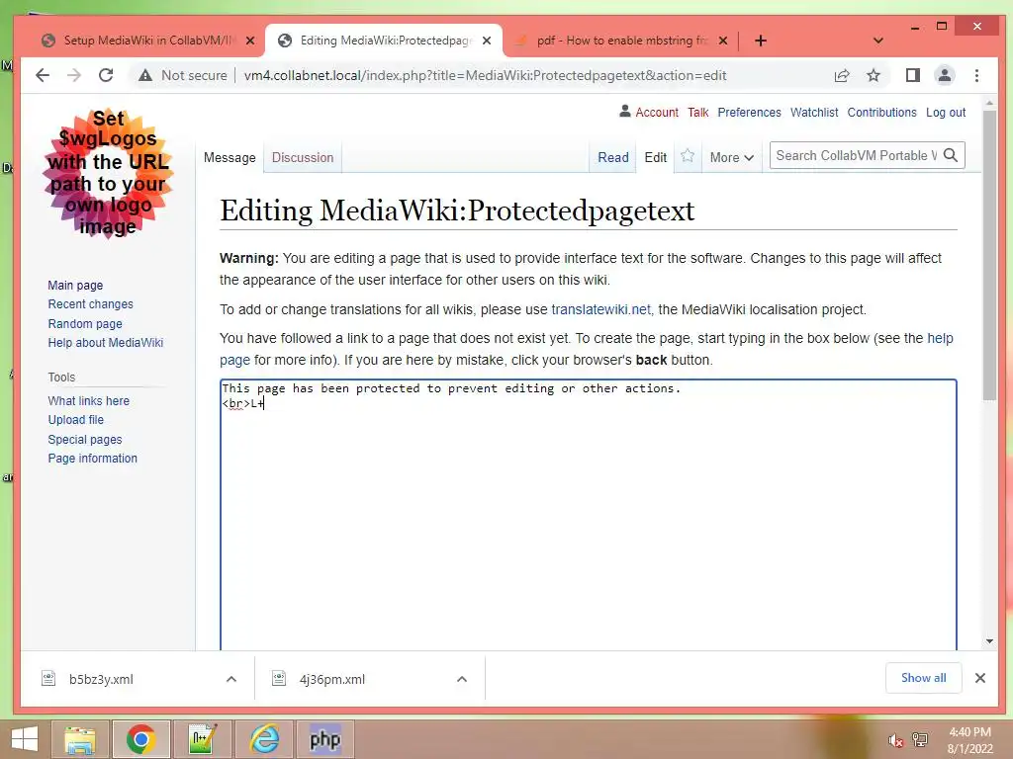Select the Edit tab
The width and height of the screenshot is (1013, 759).
pyautogui.click(x=655, y=157)
